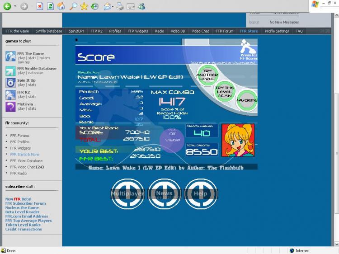
Task: Open the SpinItUP! nav tab
Action: [76, 31]
